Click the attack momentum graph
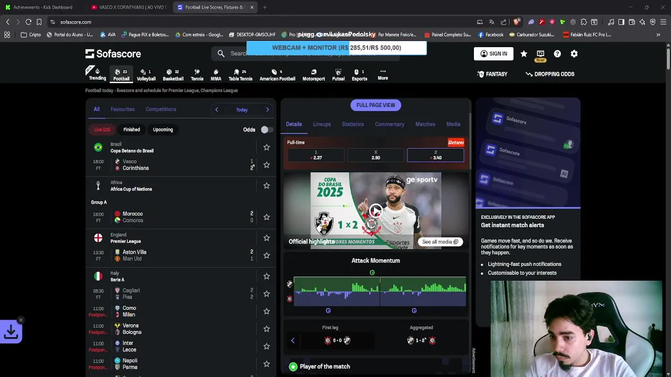Viewport: 671px width, 377px height. 380,292
